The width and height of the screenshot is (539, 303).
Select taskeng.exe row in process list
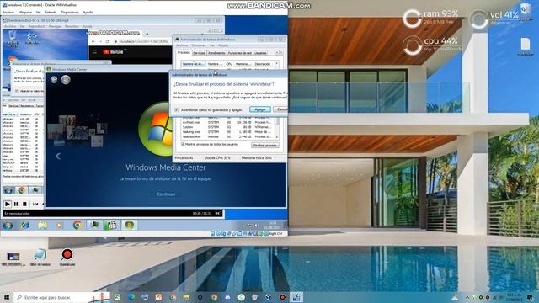(x=228, y=132)
